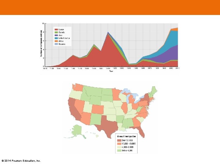The width and height of the screenshot is (220, 165).
Task: Click the state of California on the map
Action: click(74, 109)
